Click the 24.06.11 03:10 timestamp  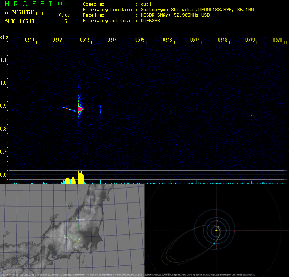(x=19, y=21)
